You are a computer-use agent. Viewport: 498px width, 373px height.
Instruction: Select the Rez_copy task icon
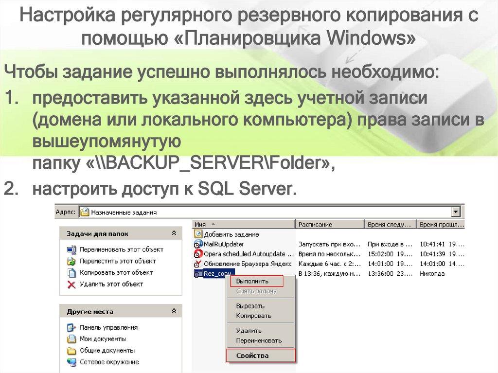pyautogui.click(x=198, y=272)
